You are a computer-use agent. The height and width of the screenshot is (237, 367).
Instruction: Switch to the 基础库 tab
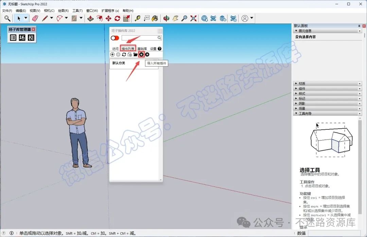[142, 49]
